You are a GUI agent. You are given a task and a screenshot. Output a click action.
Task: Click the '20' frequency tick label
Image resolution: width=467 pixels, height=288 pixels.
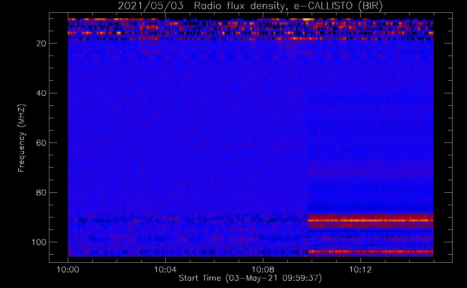click(x=42, y=43)
